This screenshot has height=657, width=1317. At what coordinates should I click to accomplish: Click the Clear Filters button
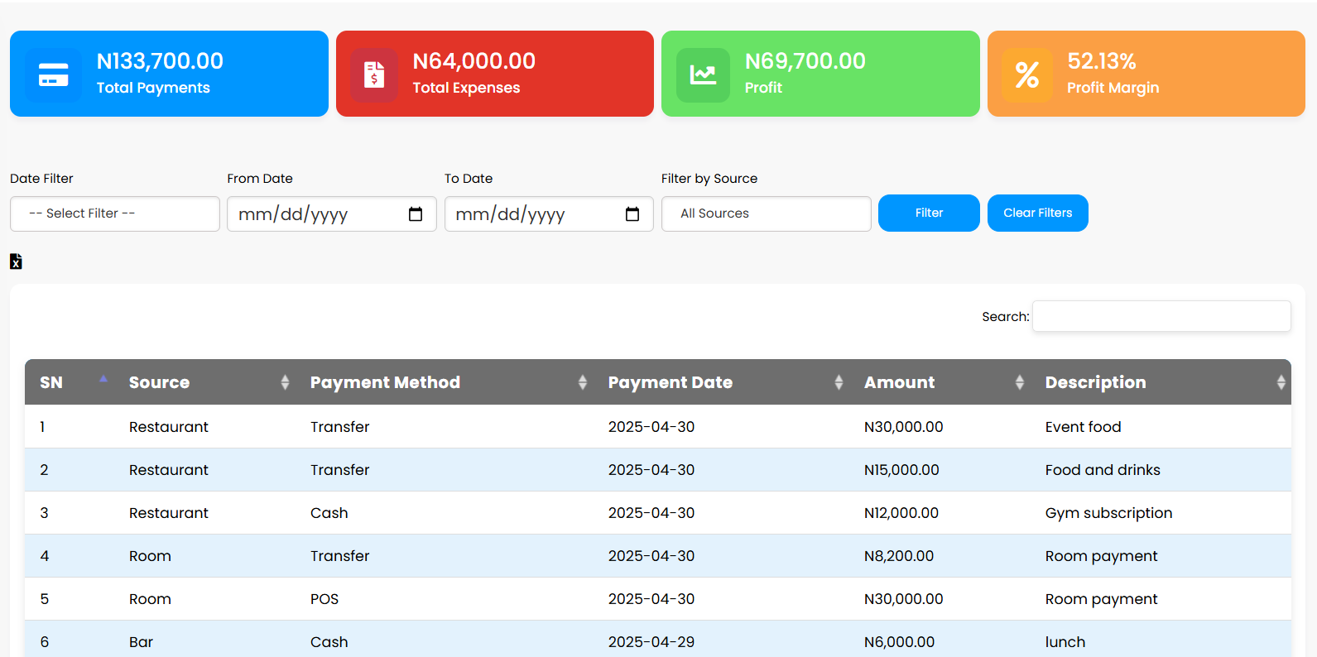[x=1038, y=213]
